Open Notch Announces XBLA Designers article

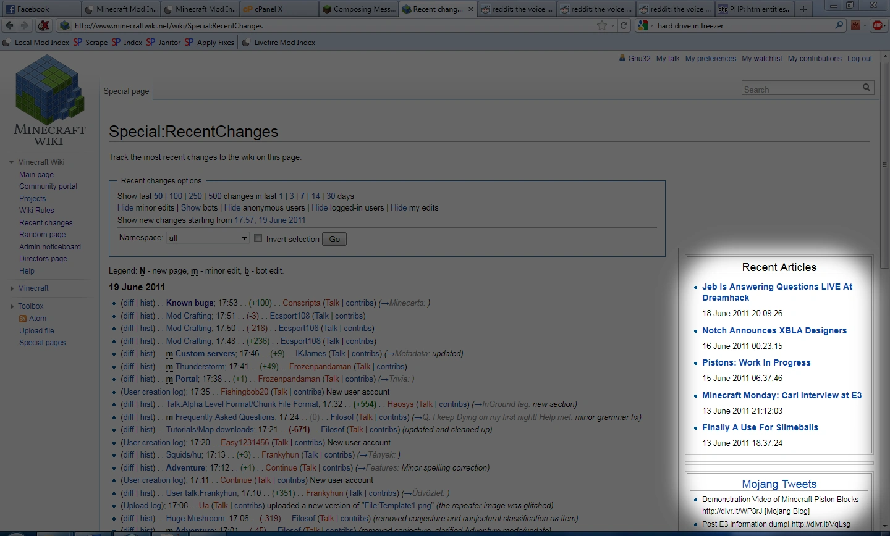(774, 330)
